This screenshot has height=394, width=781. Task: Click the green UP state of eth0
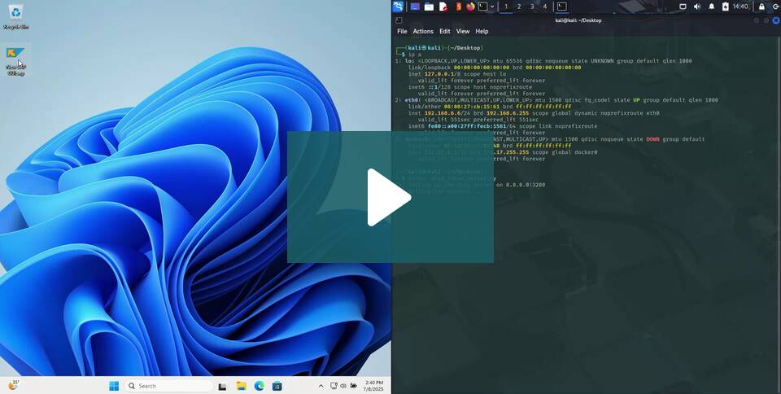pos(636,100)
